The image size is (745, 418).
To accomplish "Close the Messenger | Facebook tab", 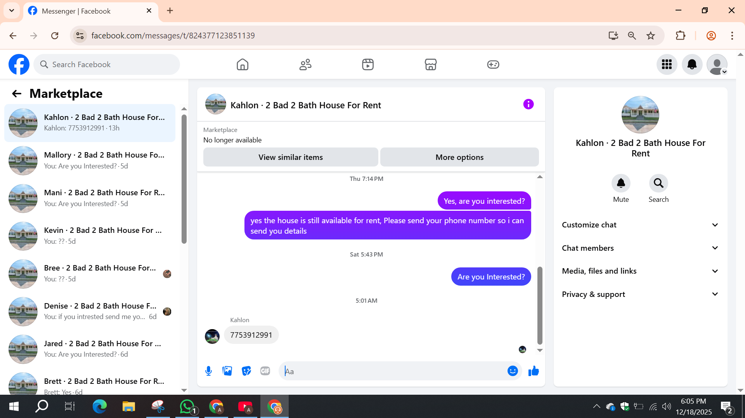I will pyautogui.click(x=149, y=10).
